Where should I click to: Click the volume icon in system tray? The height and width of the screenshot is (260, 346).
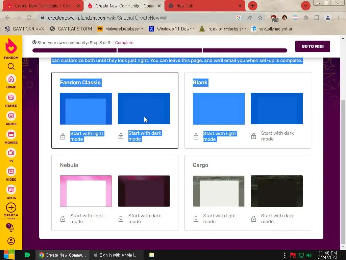tap(309, 255)
